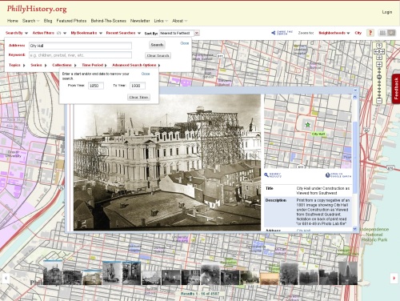The width and height of the screenshot is (400, 301).
Task: Expand the Links navigation menu
Action: 161,21
